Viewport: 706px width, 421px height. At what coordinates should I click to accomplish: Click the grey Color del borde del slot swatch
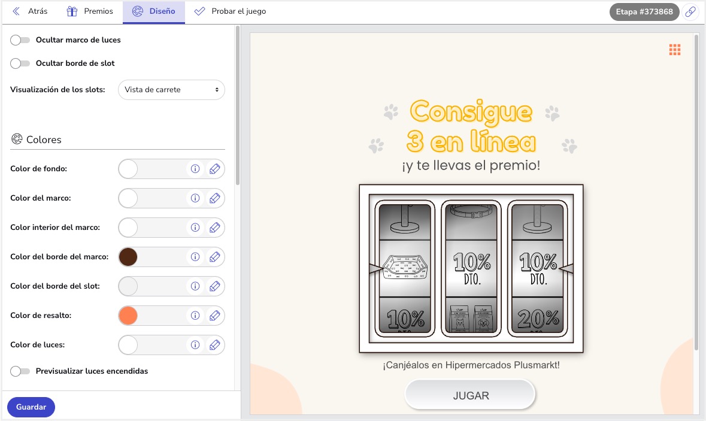point(128,286)
